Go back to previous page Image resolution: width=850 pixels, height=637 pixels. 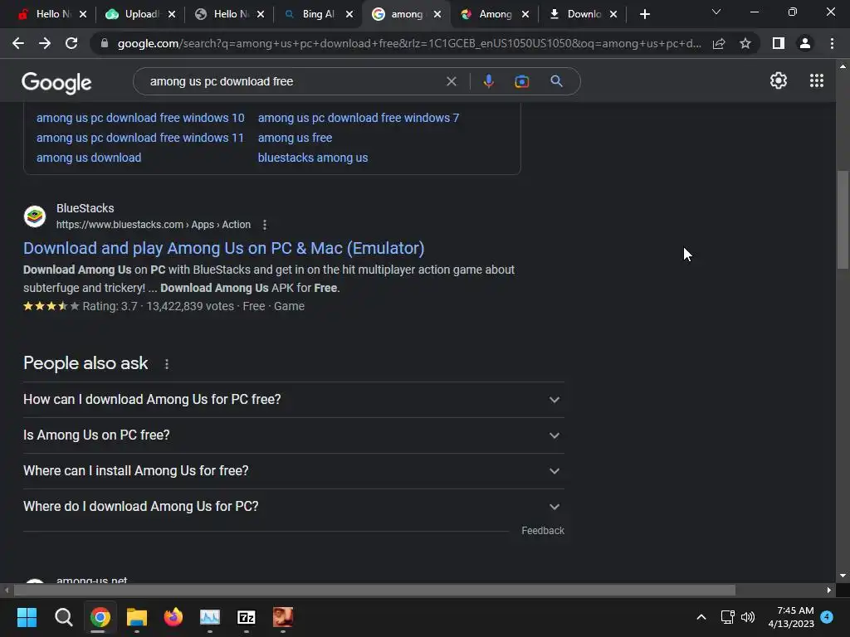click(18, 43)
